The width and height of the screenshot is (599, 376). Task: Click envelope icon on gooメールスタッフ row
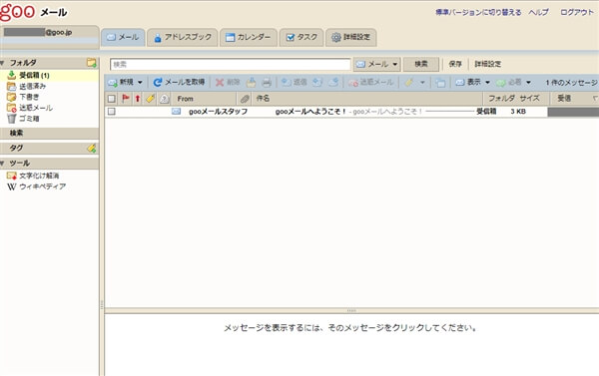click(176, 111)
